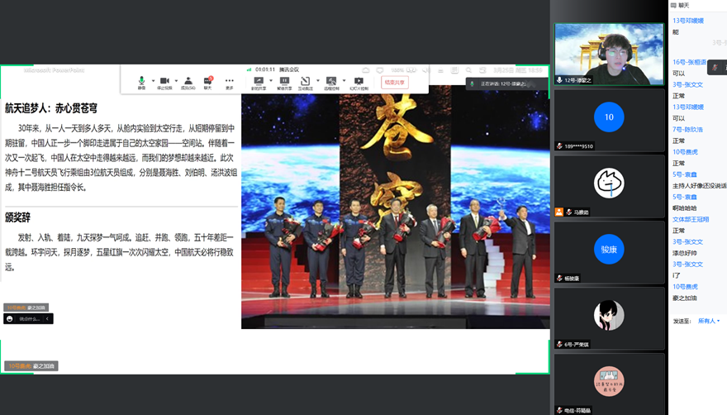Click the mic icon on 12号 video label
This screenshot has height=415, width=727.
(x=559, y=80)
